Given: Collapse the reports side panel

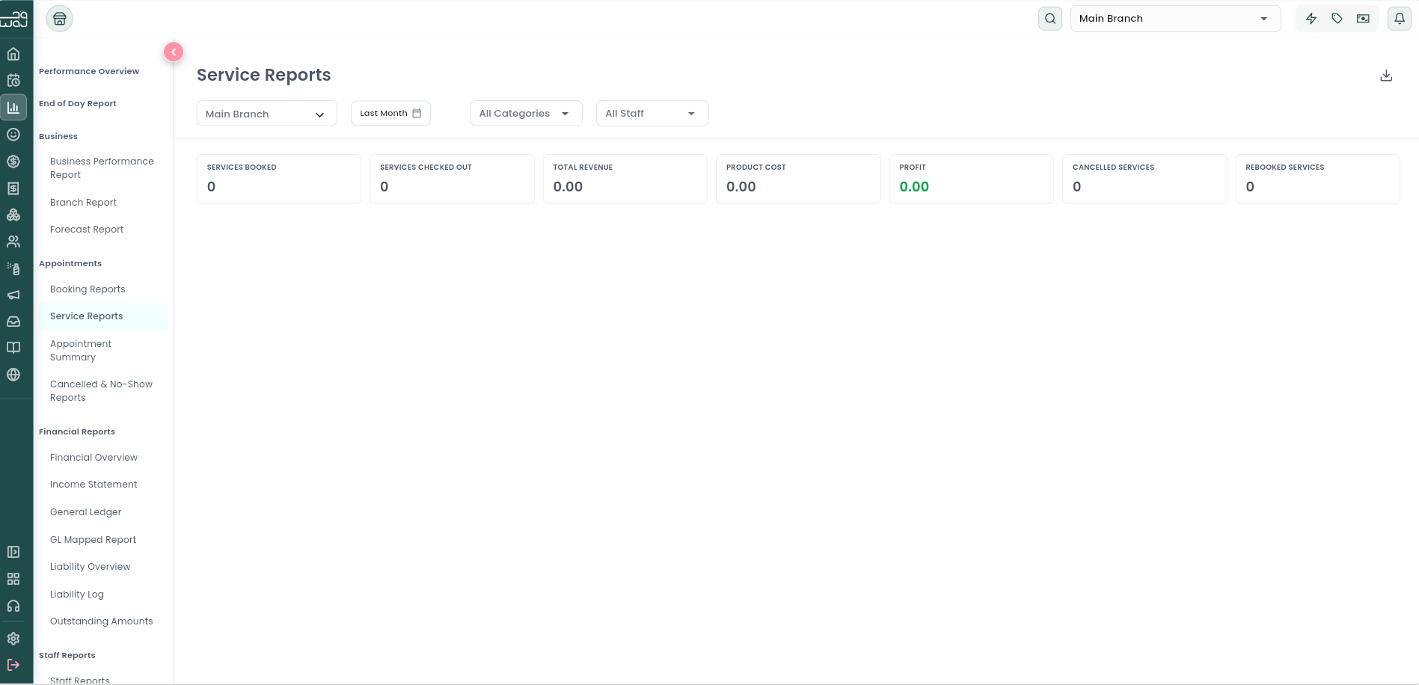Looking at the screenshot, I should pyautogui.click(x=174, y=52).
